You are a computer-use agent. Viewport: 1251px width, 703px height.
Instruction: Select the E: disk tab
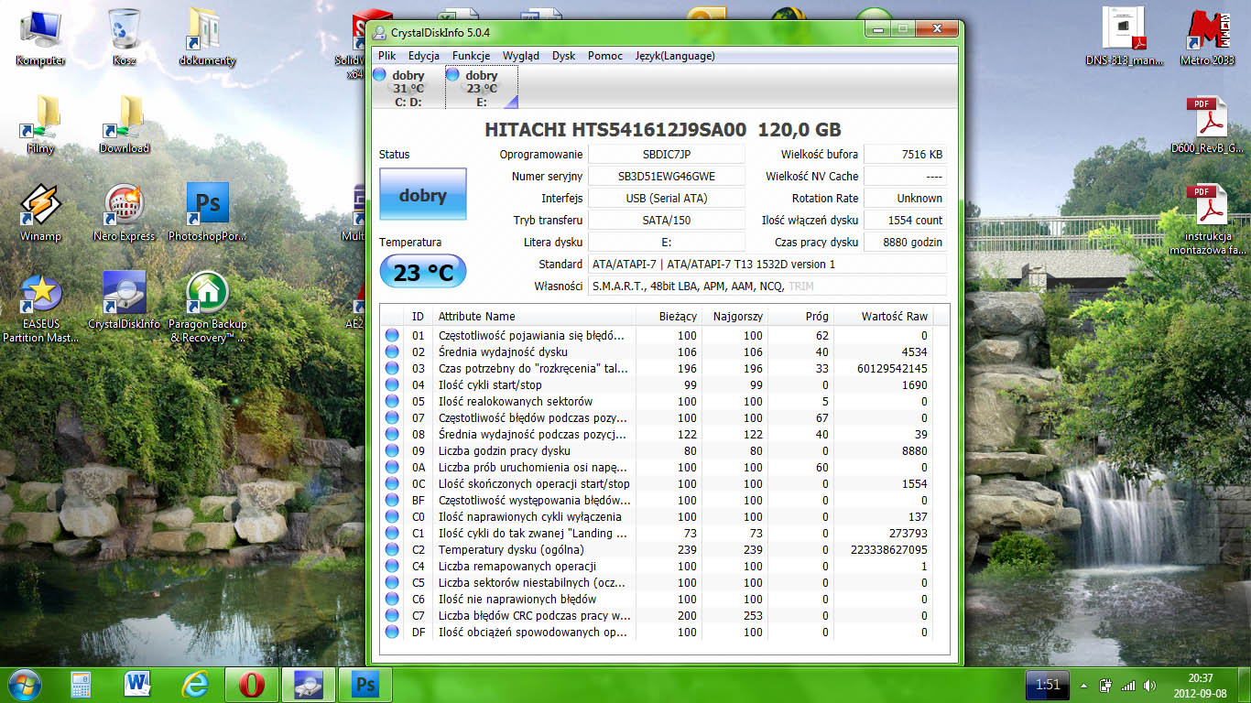point(482,88)
